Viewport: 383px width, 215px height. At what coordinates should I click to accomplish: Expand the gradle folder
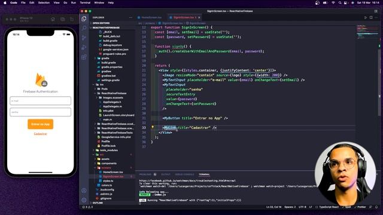point(105,59)
